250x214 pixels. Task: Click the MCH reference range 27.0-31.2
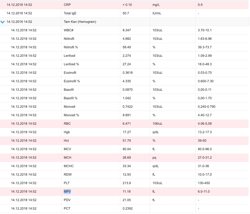pyautogui.click(x=205, y=157)
